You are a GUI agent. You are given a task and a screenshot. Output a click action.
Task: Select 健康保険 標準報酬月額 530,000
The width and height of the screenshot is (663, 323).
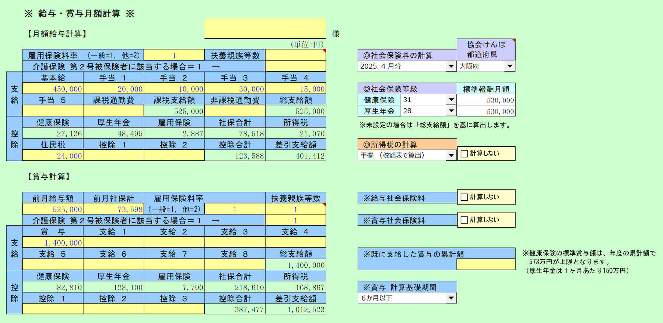486,100
